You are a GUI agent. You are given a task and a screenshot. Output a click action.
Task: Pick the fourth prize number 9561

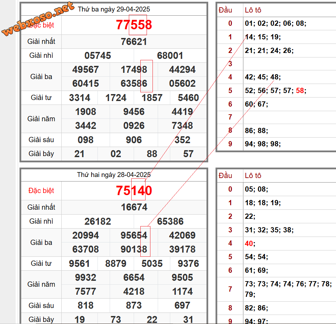[x=79, y=263]
